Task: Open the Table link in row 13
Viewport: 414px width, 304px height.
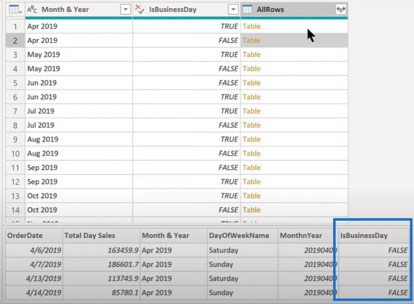Action: 252,196
